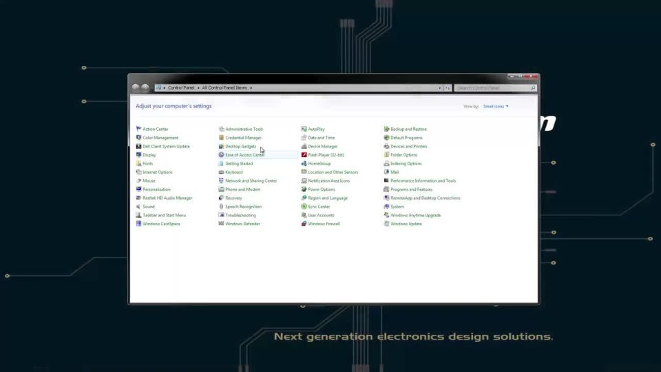Open the Windows Anytime Upgrade link
Image resolution: width=661 pixels, height=372 pixels.
(416, 215)
